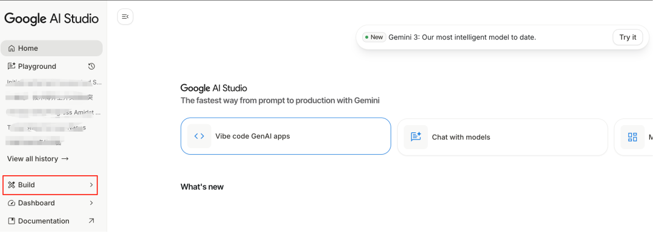Open Playground in the sidebar
The height and width of the screenshot is (232, 653).
click(51, 66)
